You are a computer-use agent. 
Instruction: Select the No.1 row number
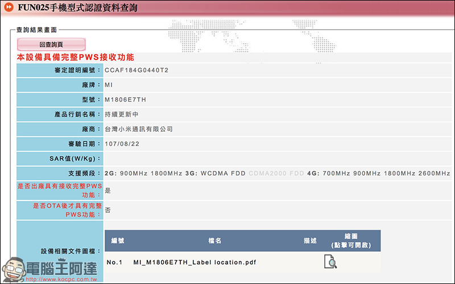coord(115,262)
